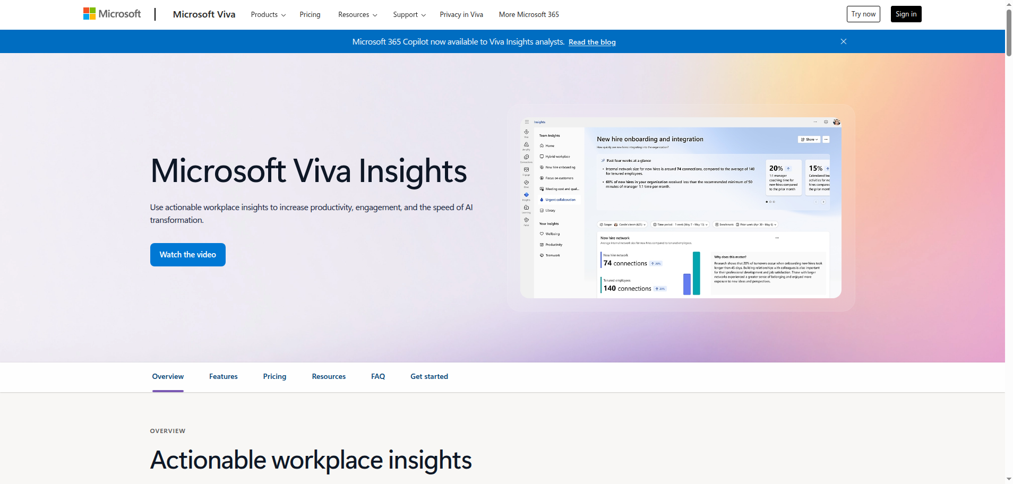This screenshot has width=1013, height=484.
Task: Go to the FAQ tab
Action: 378,377
